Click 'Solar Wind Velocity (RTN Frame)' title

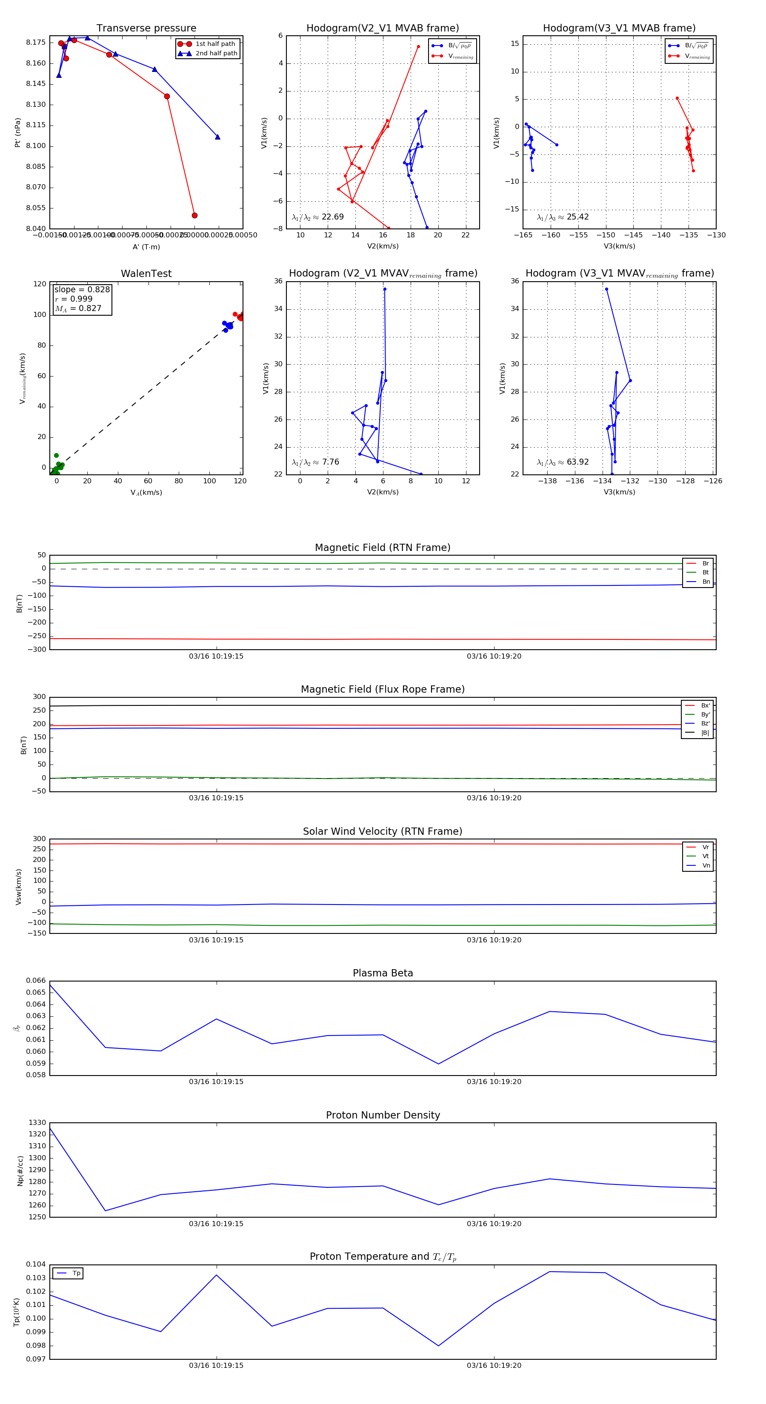383,831
